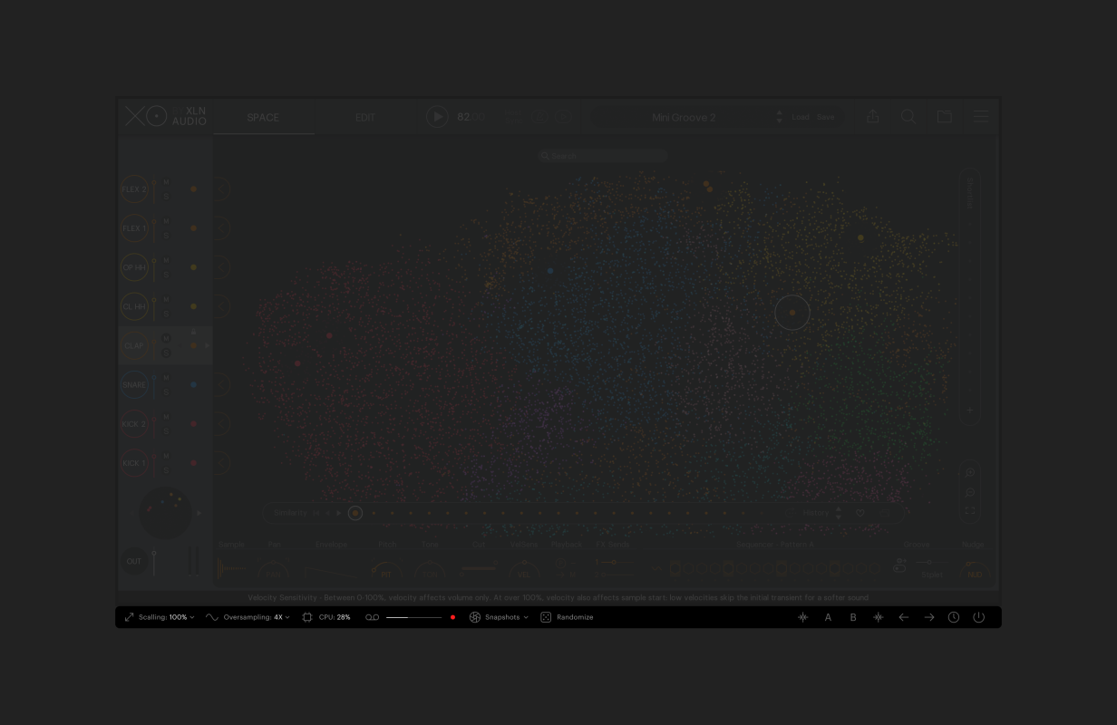Click the Mini Groove 2 preset name

684,117
